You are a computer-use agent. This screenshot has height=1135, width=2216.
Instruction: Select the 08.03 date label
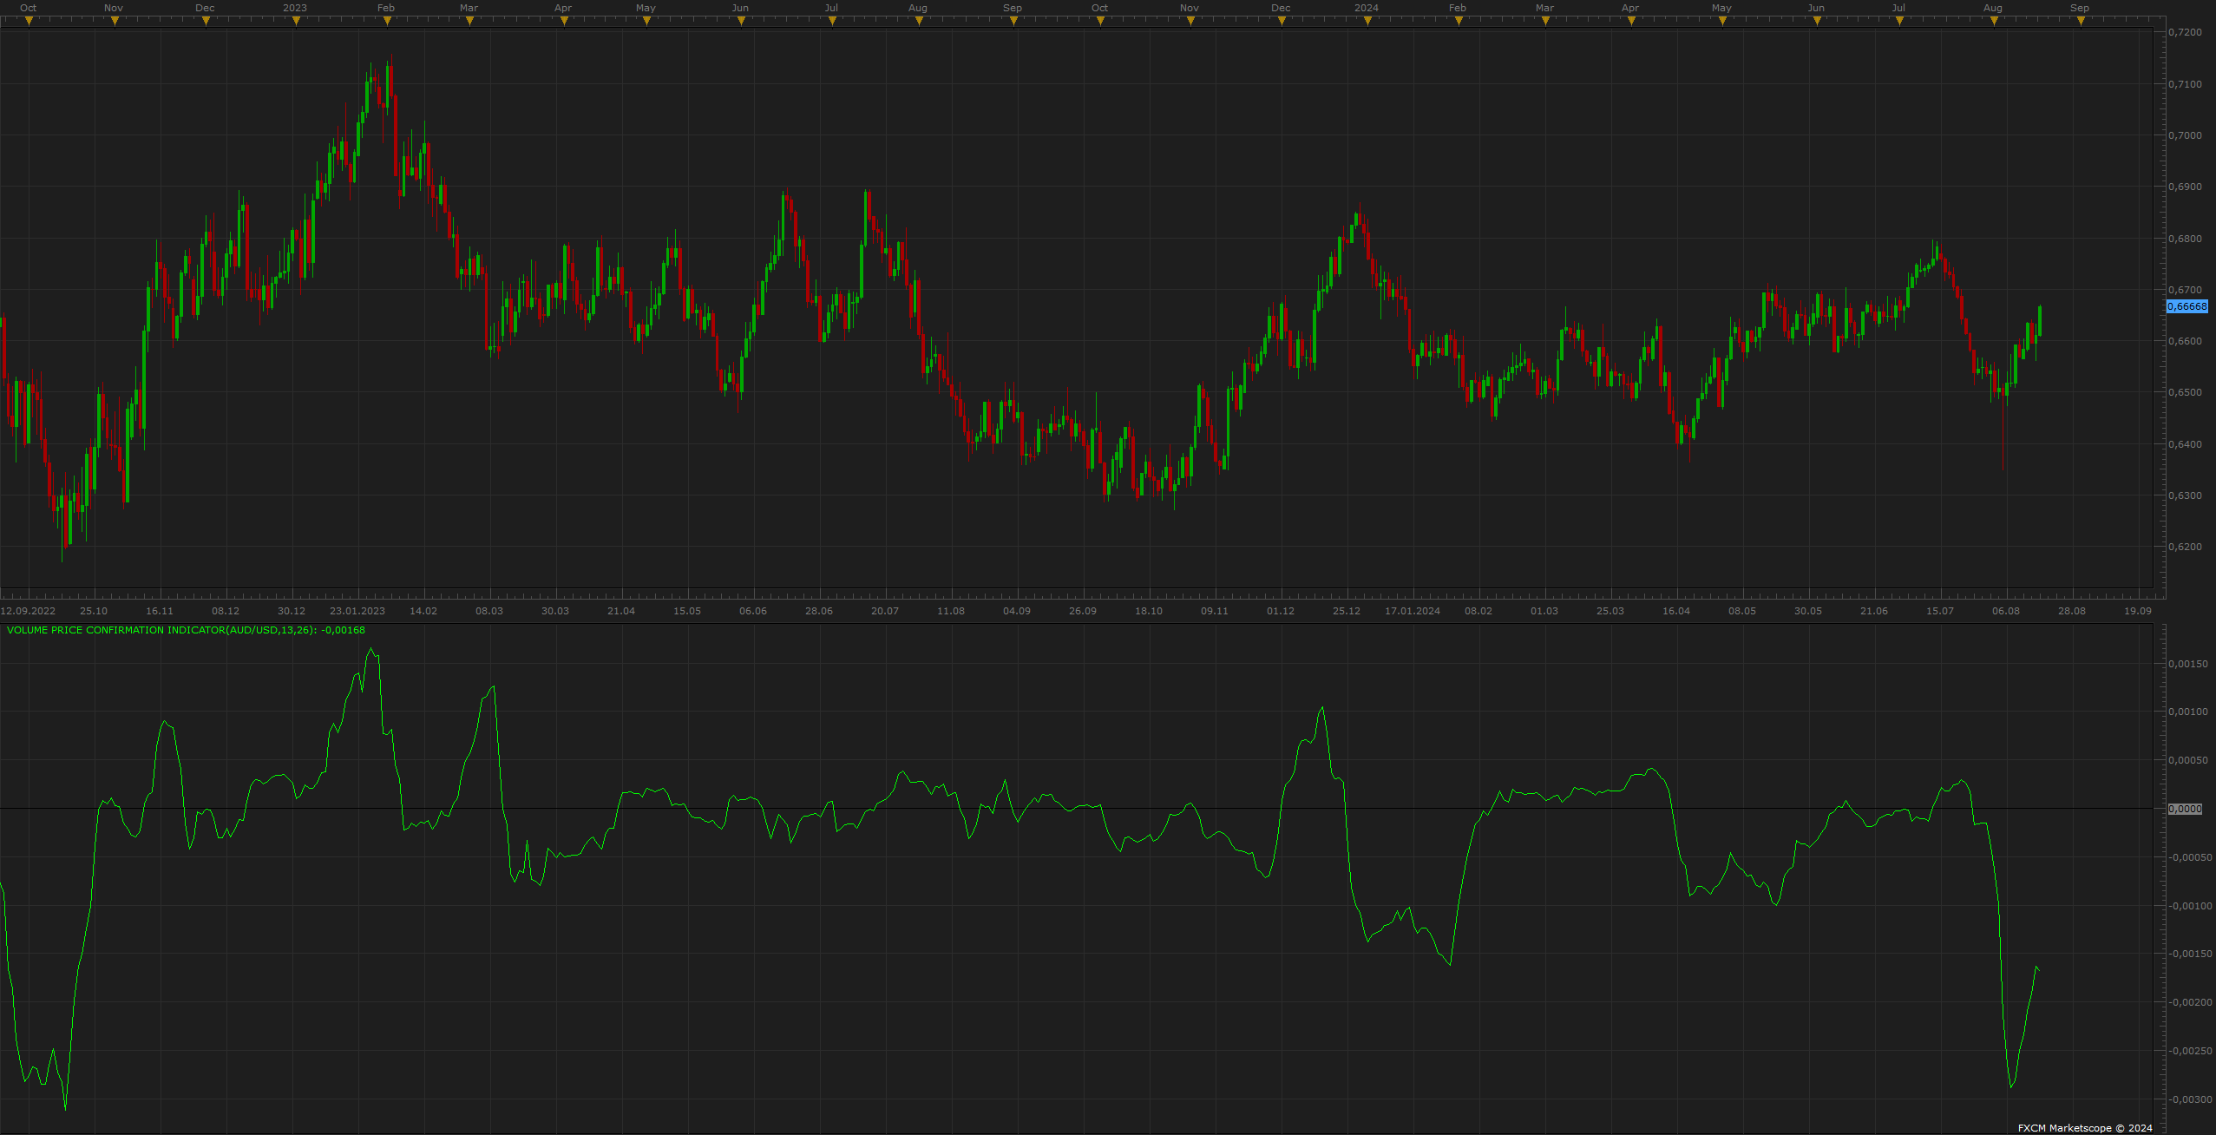click(x=489, y=611)
